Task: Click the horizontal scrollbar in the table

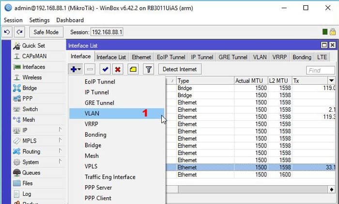Action: pos(253,189)
